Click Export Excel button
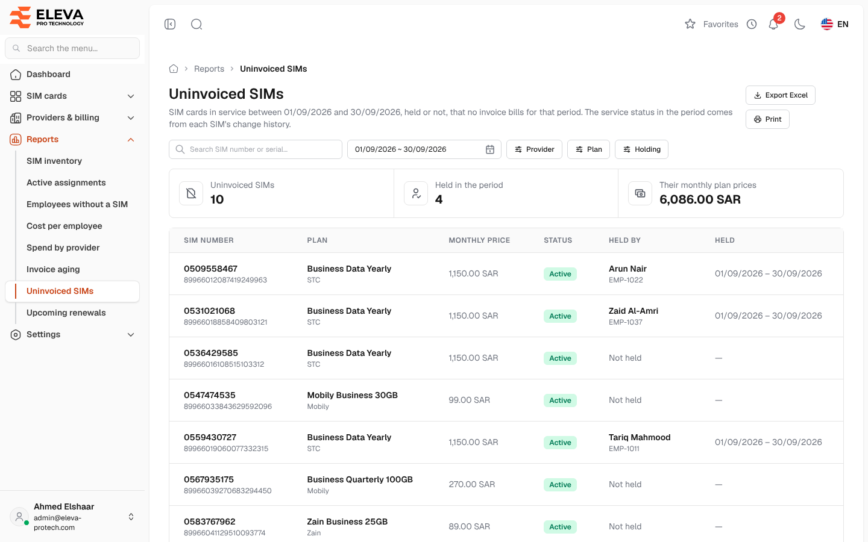The height and width of the screenshot is (542, 868). pyautogui.click(x=781, y=95)
